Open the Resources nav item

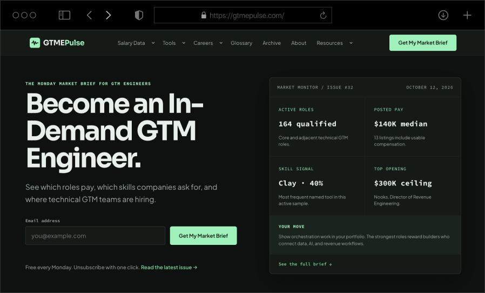[329, 43]
